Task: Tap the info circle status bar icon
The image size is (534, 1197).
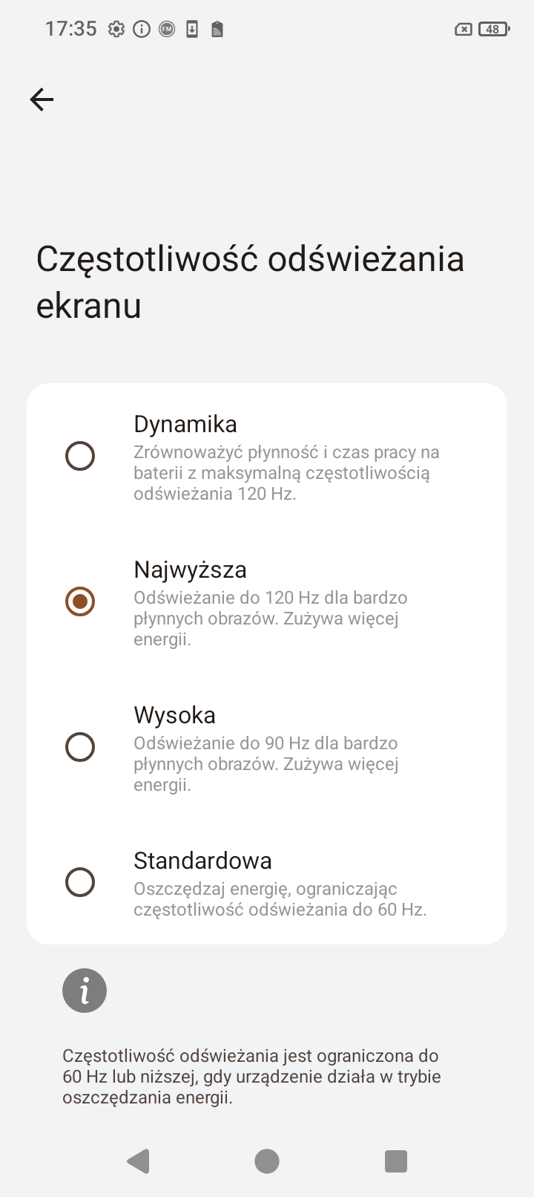Action: tap(142, 30)
